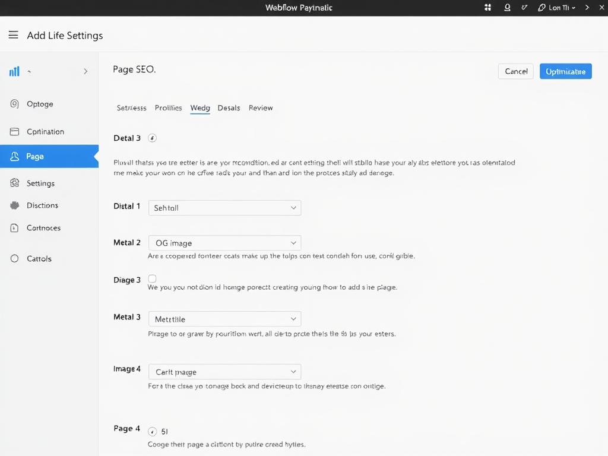Click the Page SEO heading

[134, 69]
